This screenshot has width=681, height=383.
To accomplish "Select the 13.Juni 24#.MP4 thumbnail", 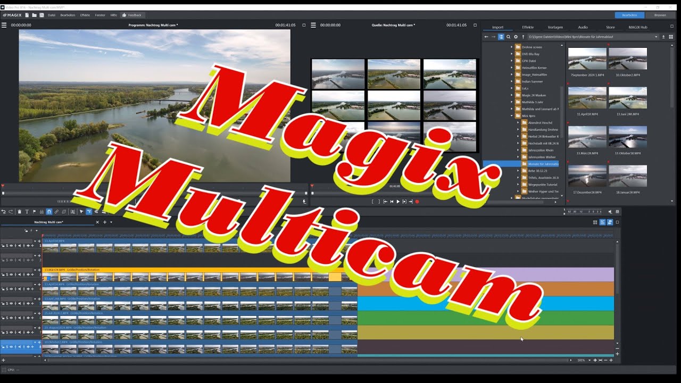I will tap(628, 98).
